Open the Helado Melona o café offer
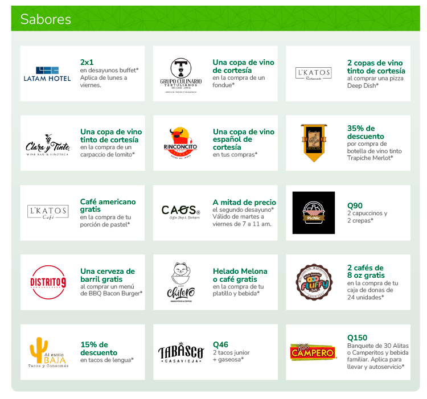The width and height of the screenshot is (427, 399). point(240,282)
